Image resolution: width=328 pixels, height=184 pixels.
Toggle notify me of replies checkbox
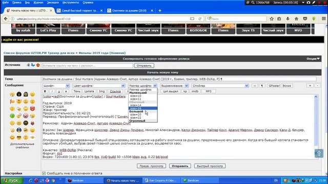tap(44, 173)
